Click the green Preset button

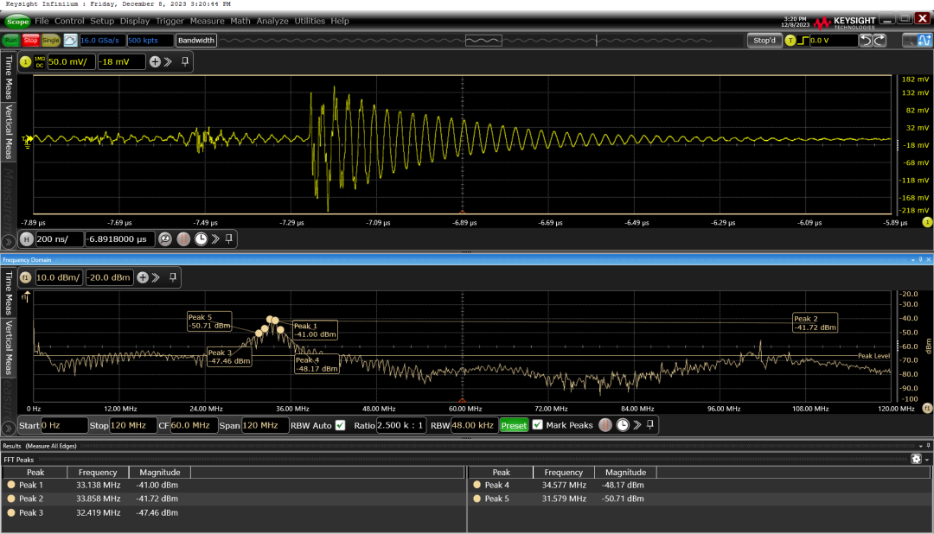coord(514,426)
